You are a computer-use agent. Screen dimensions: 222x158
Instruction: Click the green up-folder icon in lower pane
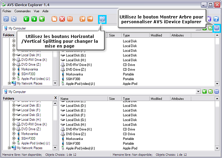pyautogui.click(x=204, y=92)
